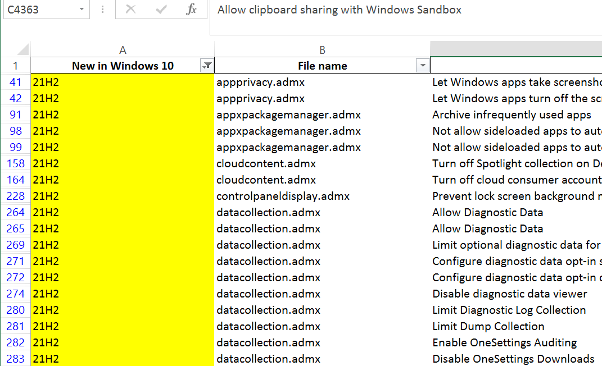The width and height of the screenshot is (602, 366).
Task: Click the New in Windows 10 header cell
Action: 123,66
